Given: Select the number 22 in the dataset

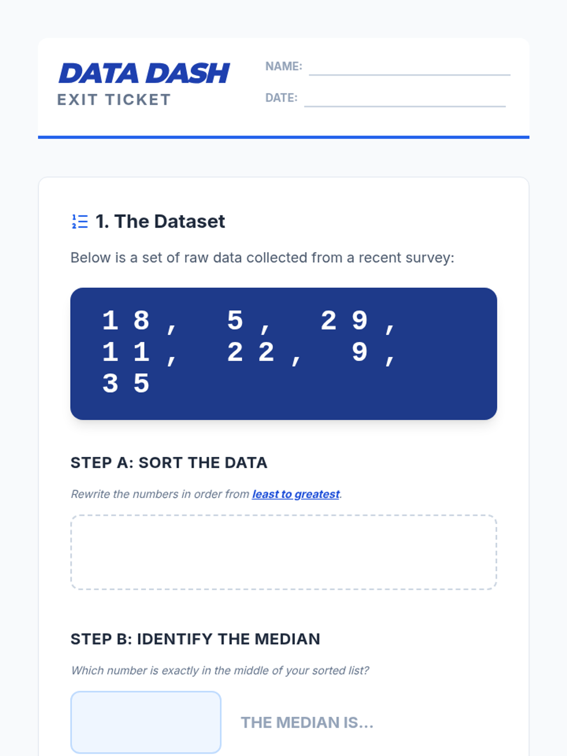Looking at the screenshot, I should pos(250,352).
